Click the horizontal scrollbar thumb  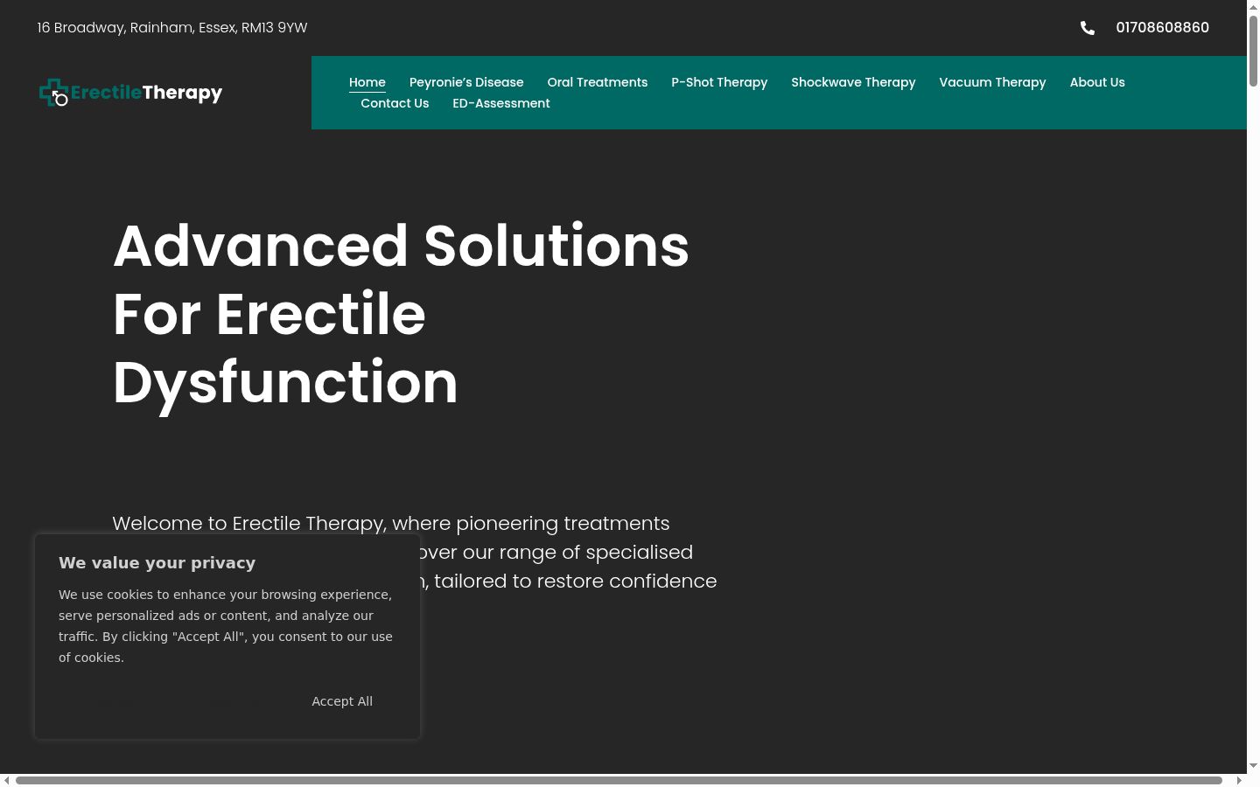(619, 780)
